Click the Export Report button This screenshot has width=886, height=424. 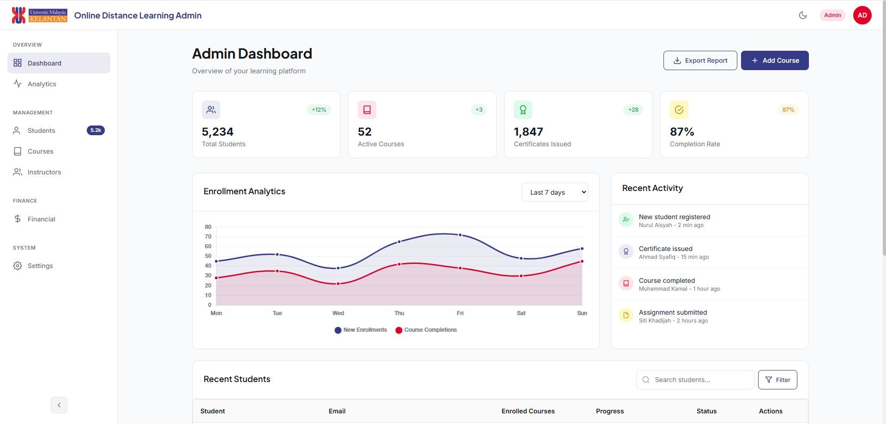[x=700, y=60]
